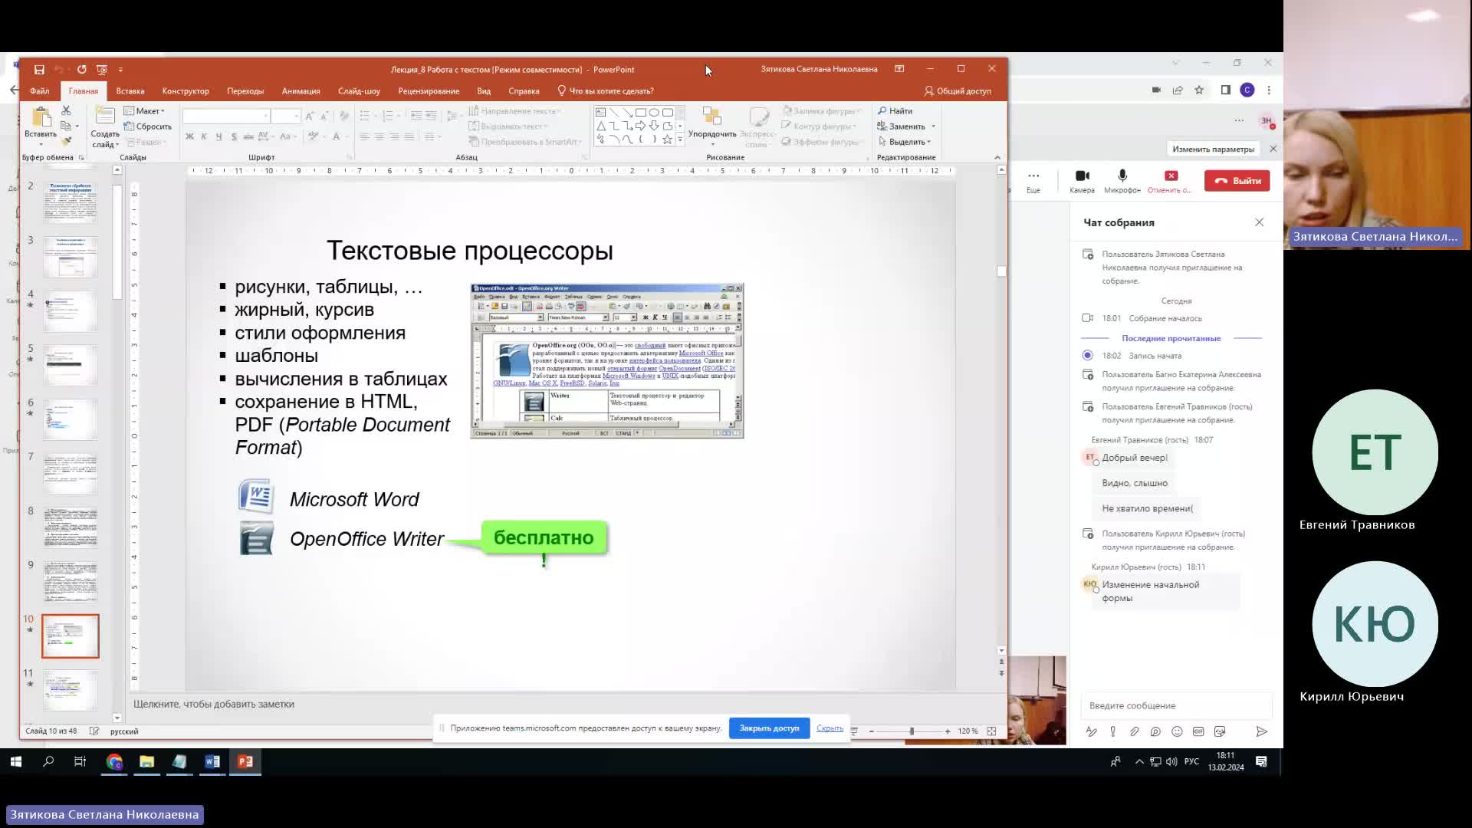
Task: Click Общий доступ share button
Action: coord(958,91)
